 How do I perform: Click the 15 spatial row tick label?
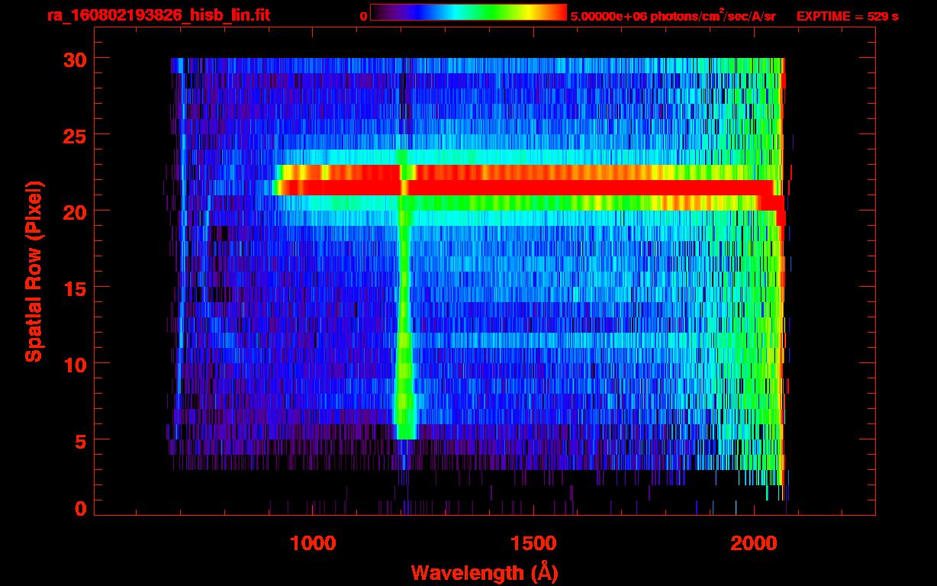(75, 288)
